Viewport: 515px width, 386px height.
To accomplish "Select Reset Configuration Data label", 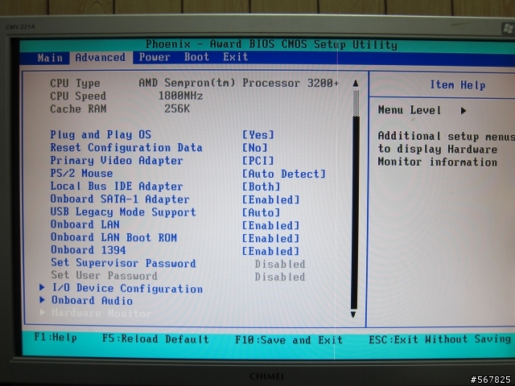I will tap(126, 147).
